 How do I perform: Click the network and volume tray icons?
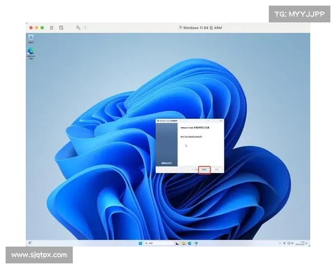[291, 243]
